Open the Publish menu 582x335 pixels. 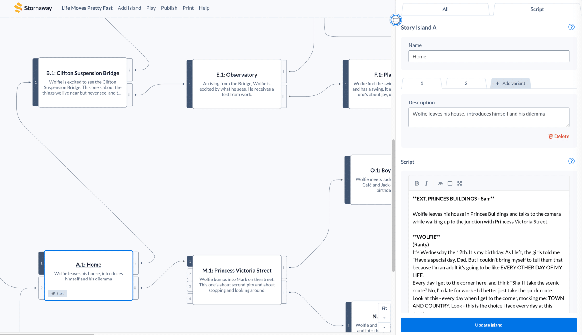pos(169,8)
